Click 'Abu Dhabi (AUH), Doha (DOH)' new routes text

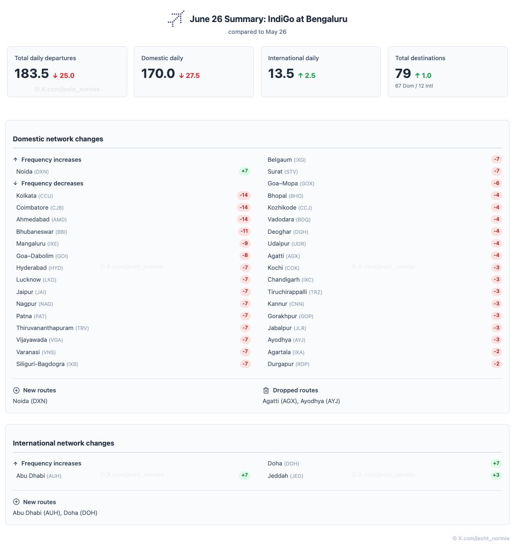pyautogui.click(x=55, y=513)
